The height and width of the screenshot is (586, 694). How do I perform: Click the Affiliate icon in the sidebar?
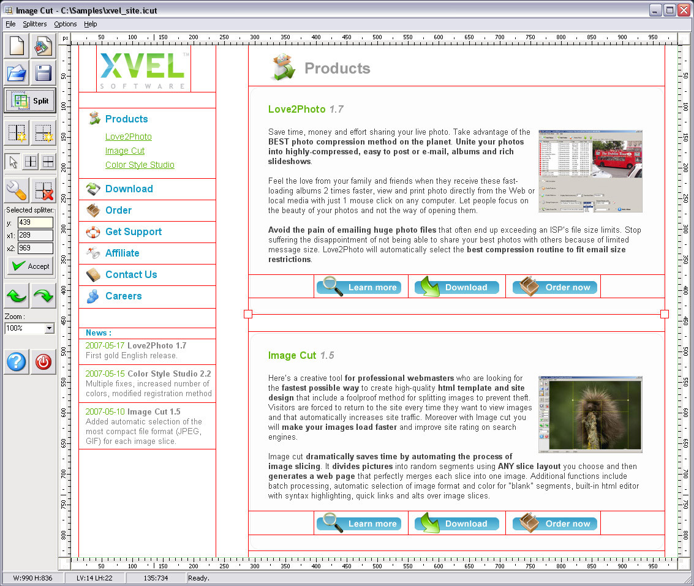[x=93, y=253]
